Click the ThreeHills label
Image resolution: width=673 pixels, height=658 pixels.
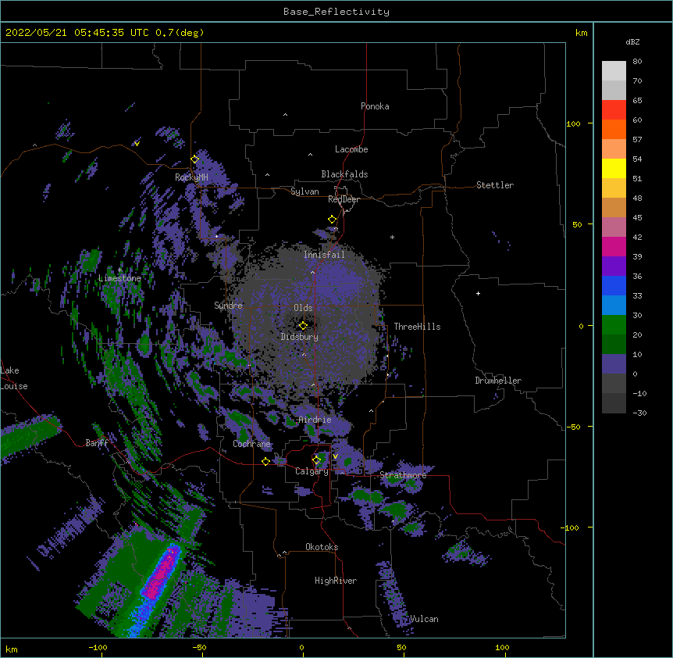[x=417, y=327]
